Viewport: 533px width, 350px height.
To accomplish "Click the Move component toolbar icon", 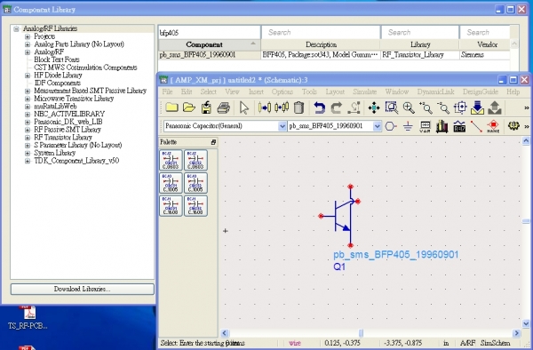I will tap(264, 107).
